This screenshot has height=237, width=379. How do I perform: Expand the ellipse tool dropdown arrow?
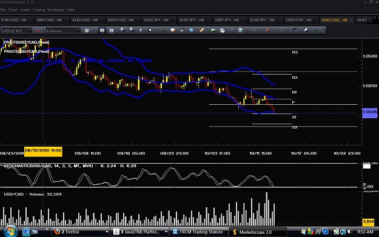point(288,30)
